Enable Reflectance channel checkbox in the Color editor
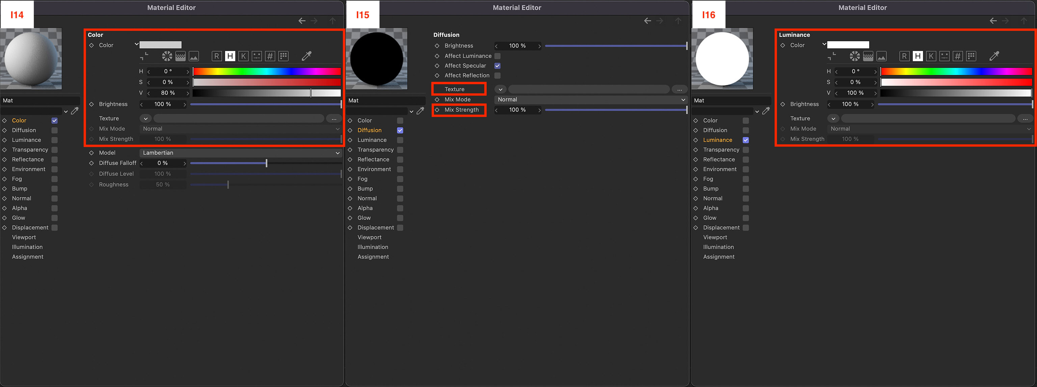1037x387 pixels. coord(54,159)
